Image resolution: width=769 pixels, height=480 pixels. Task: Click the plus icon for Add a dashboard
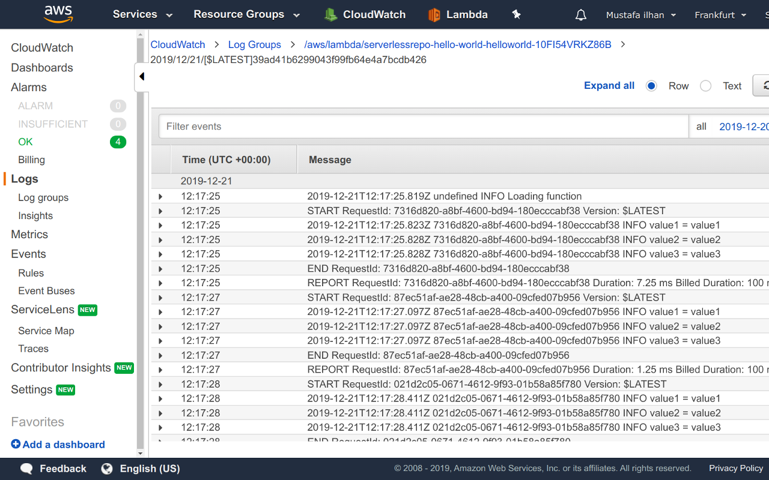[16, 444]
